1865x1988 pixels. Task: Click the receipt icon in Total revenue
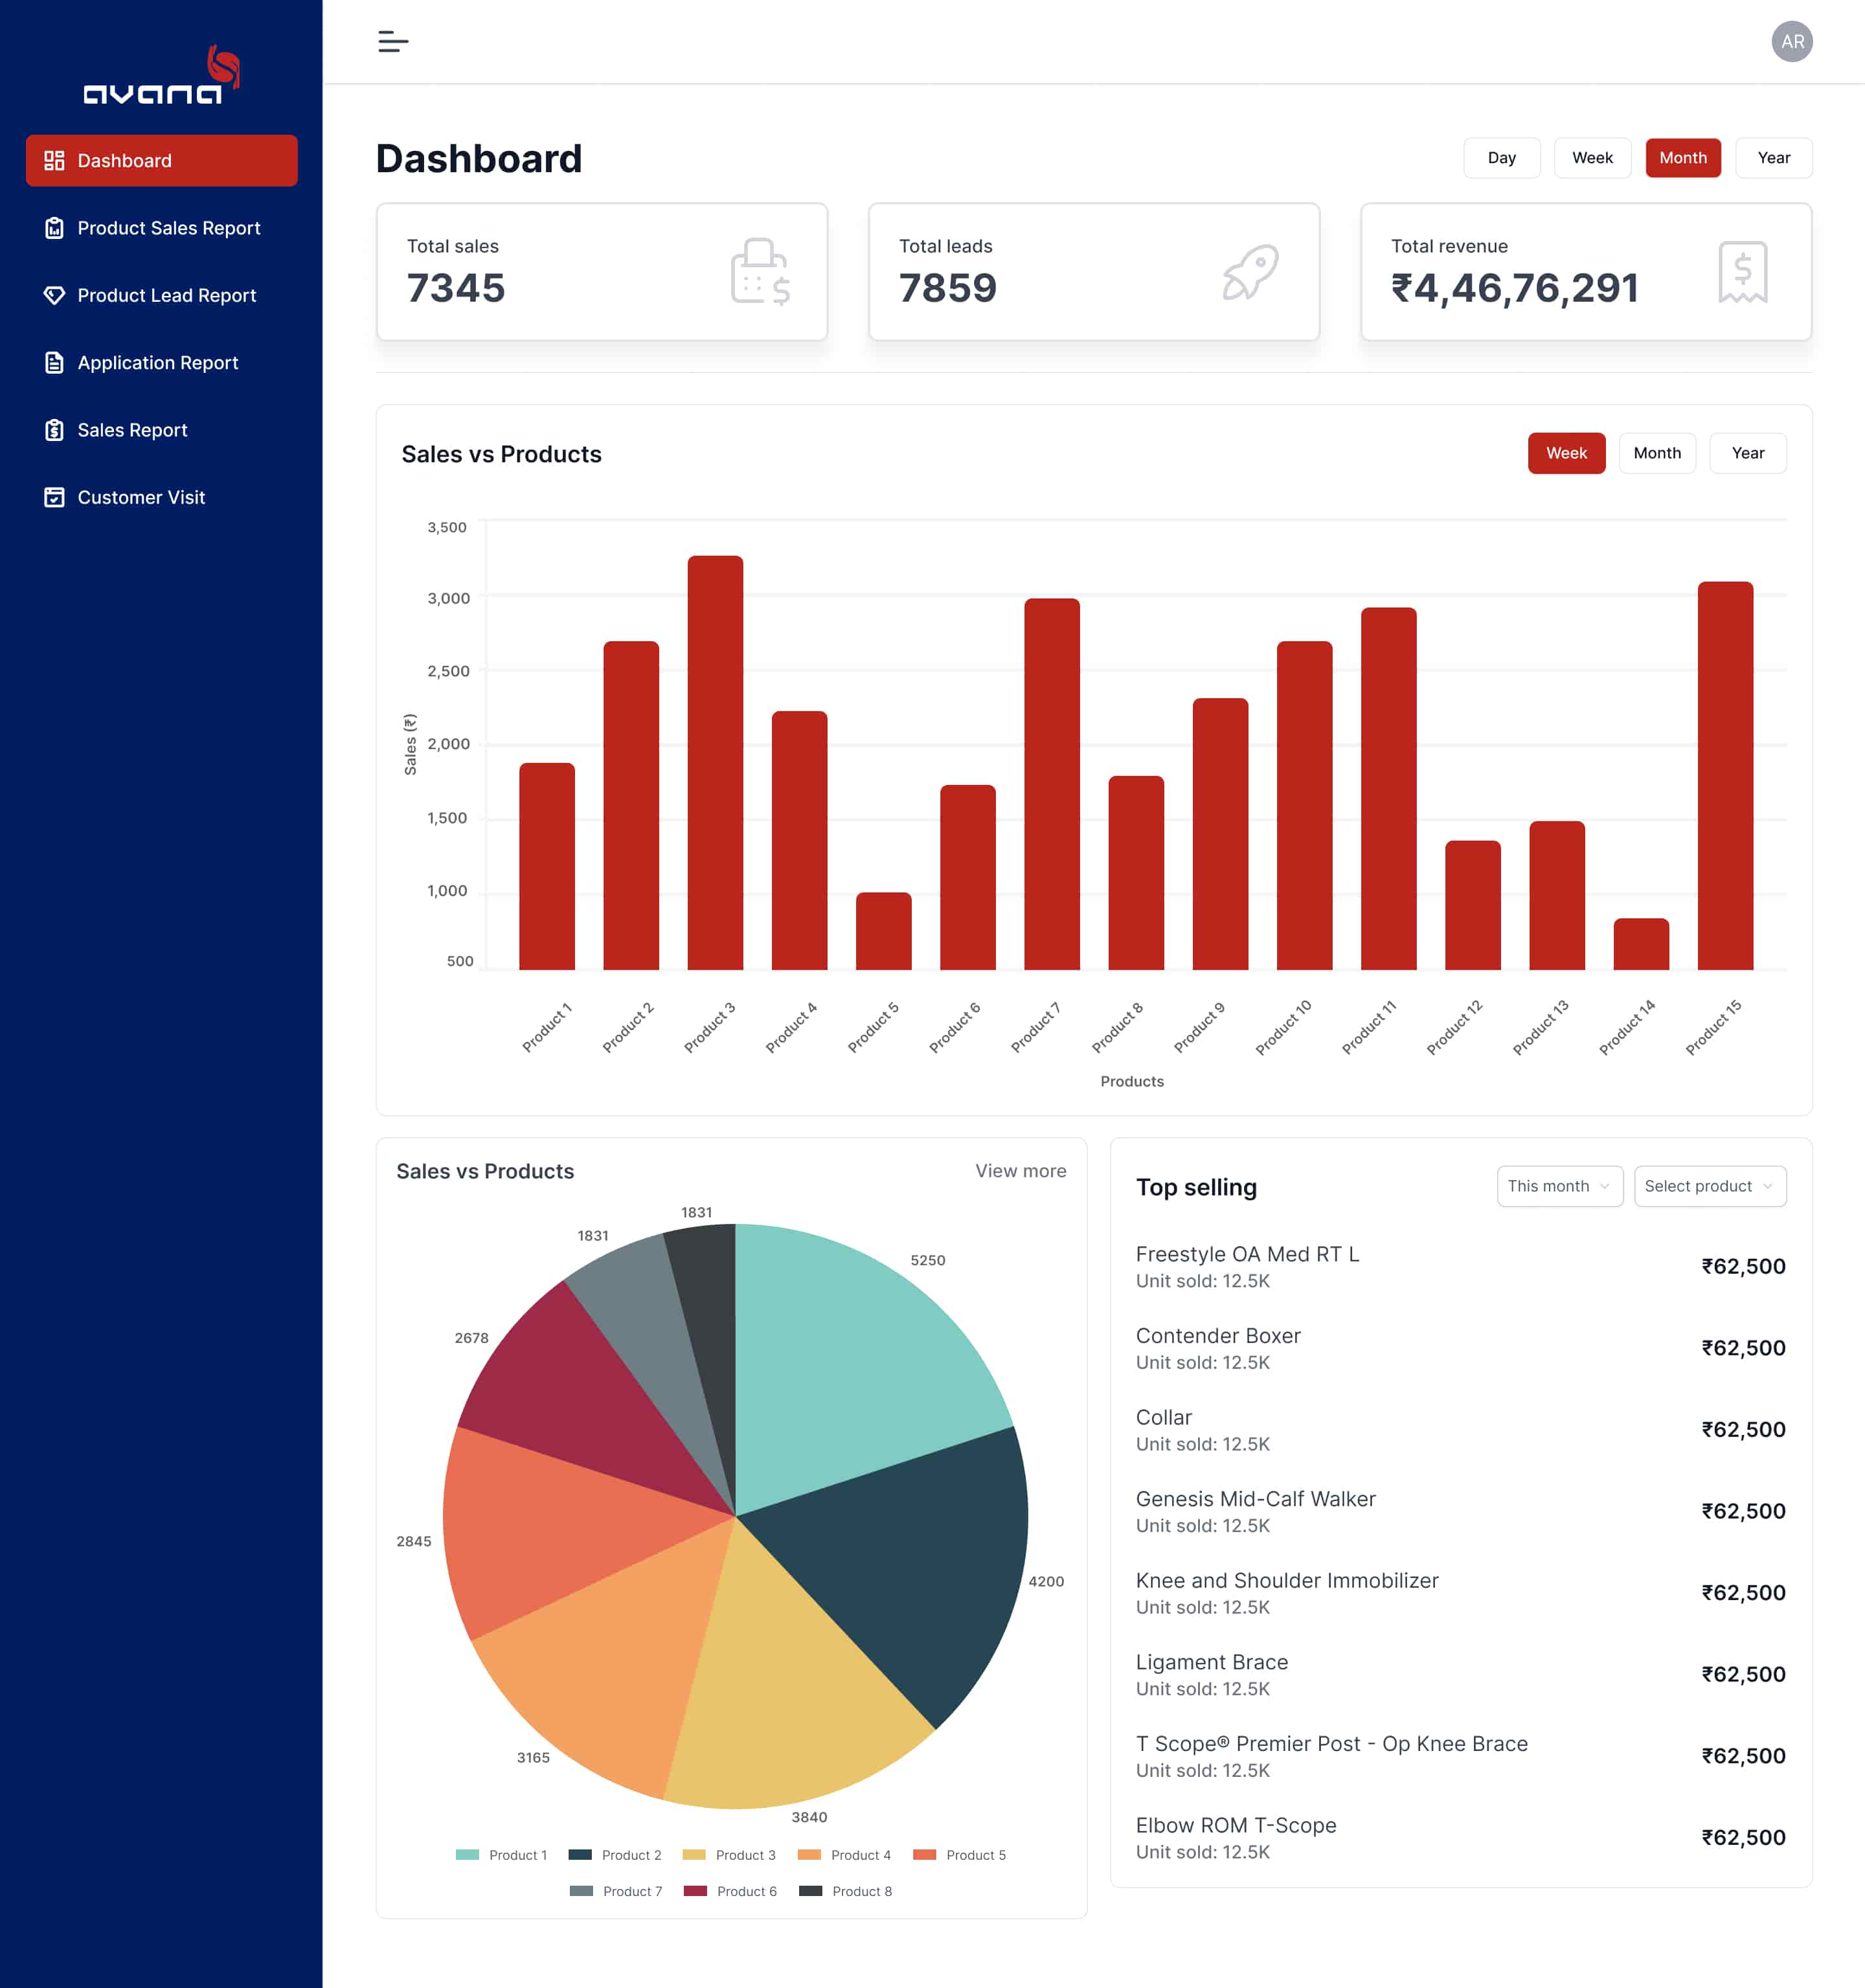(x=1742, y=272)
